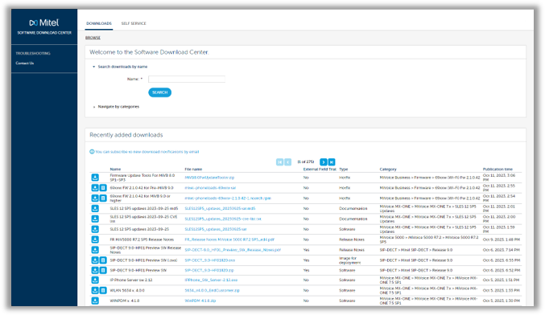Switch to the Self Service tab
This screenshot has width=545, height=315.
click(x=134, y=23)
